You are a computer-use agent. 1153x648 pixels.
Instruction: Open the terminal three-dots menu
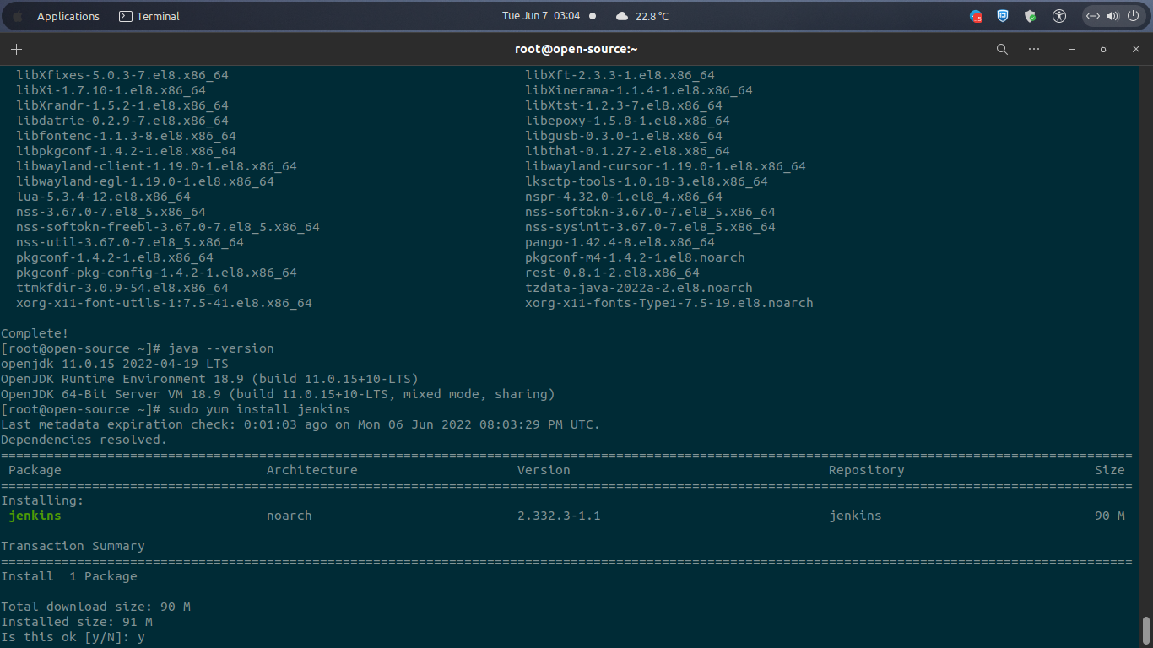(1034, 50)
